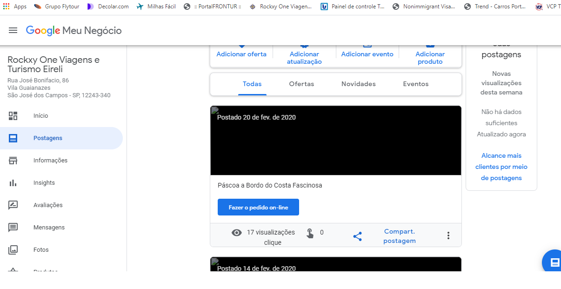This screenshot has height=289, width=561.
Task: Open the Apps bookmark grid icon
Action: coord(6,7)
